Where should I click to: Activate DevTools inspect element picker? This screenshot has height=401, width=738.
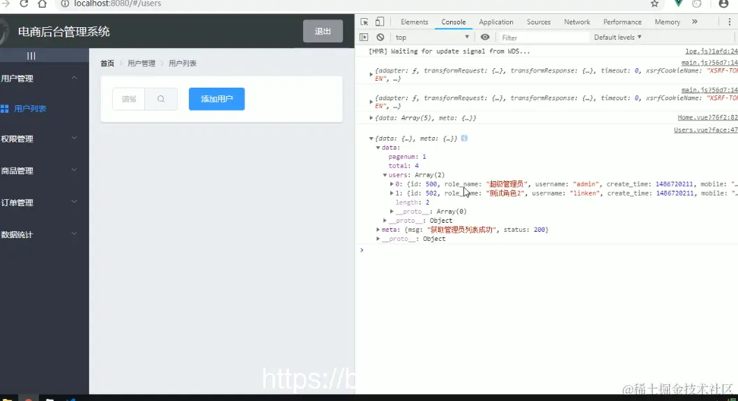(x=364, y=22)
